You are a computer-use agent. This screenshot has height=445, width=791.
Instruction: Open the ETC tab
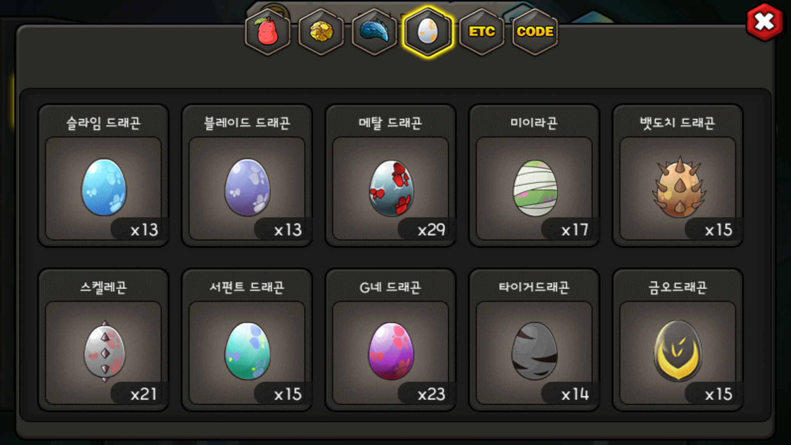tap(482, 32)
